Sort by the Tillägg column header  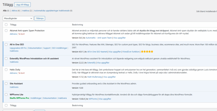(13, 25)
